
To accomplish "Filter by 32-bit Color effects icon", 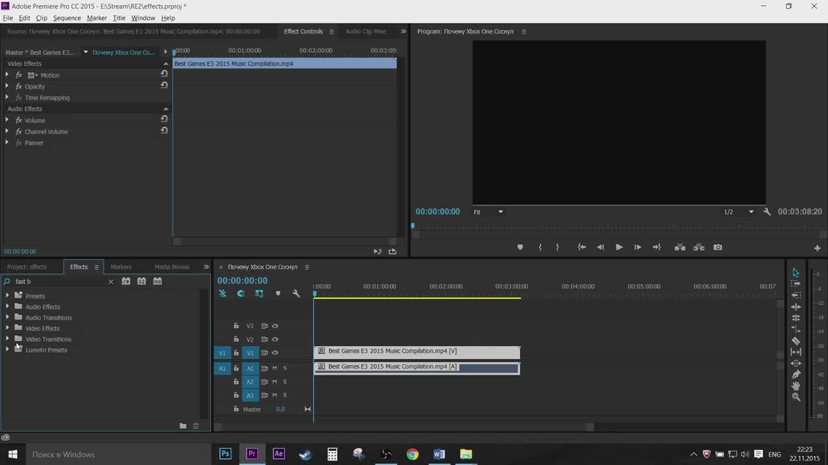I will pos(142,281).
